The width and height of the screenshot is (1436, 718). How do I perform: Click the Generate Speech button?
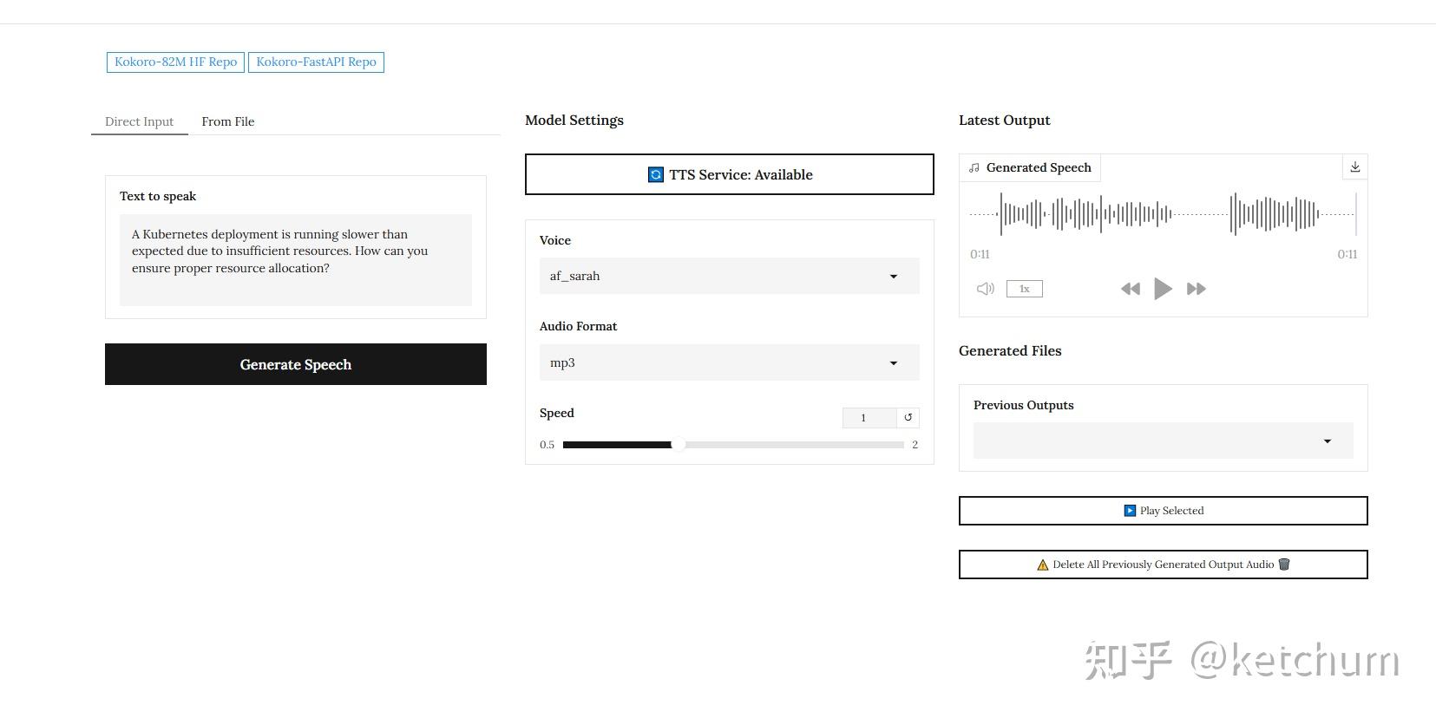[295, 364]
